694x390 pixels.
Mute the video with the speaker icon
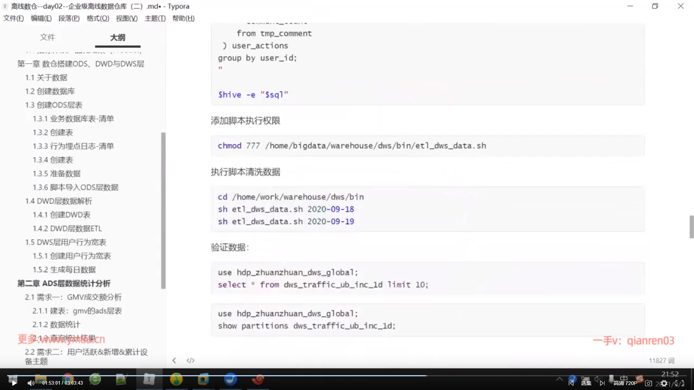[x=31, y=383]
